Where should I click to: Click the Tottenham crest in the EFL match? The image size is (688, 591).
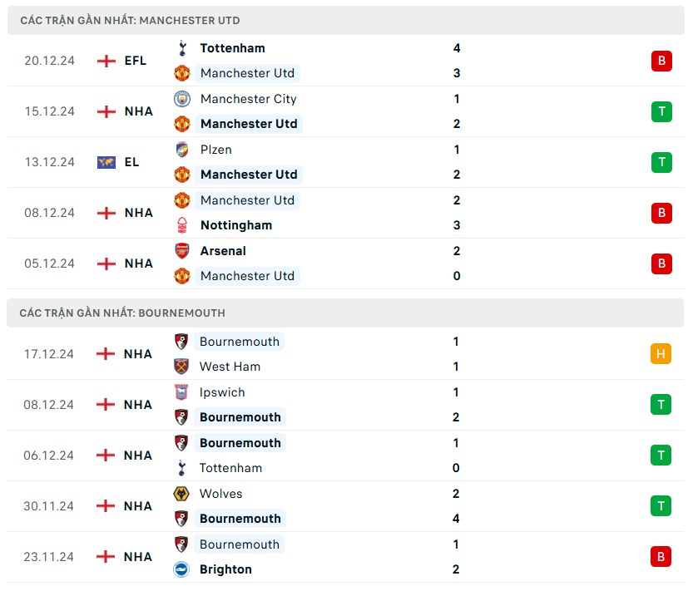182,48
